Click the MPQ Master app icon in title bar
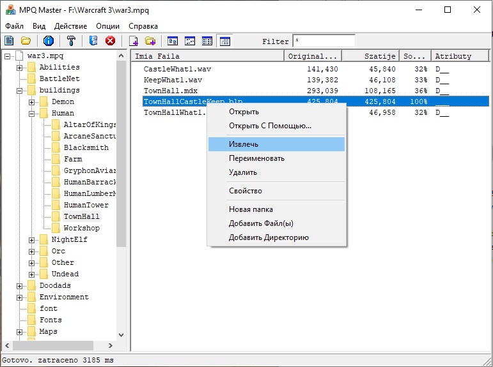 pos(11,10)
